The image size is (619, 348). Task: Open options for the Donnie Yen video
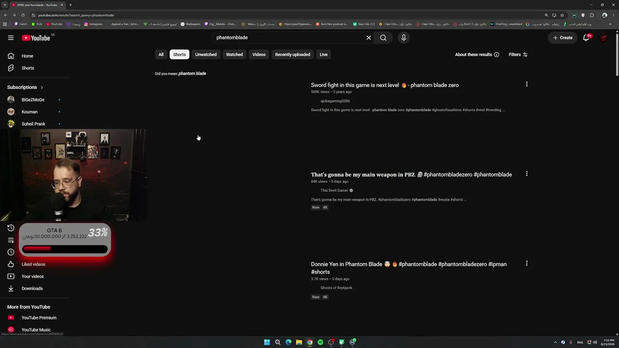527,263
